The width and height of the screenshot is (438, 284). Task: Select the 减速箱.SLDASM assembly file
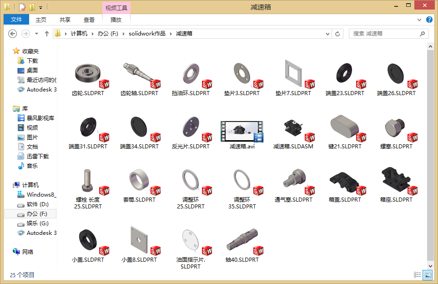[293, 130]
